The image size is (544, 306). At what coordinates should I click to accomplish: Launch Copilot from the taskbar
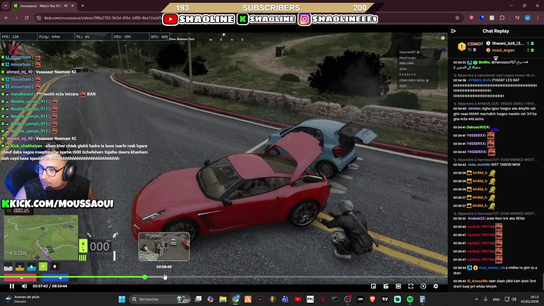coord(210,299)
